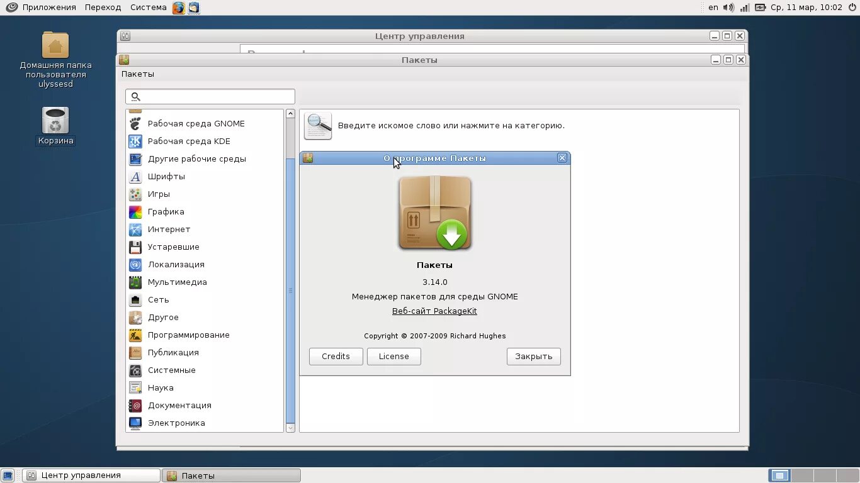Click the Пакеты taskbar button
The width and height of the screenshot is (860, 483).
click(232, 475)
